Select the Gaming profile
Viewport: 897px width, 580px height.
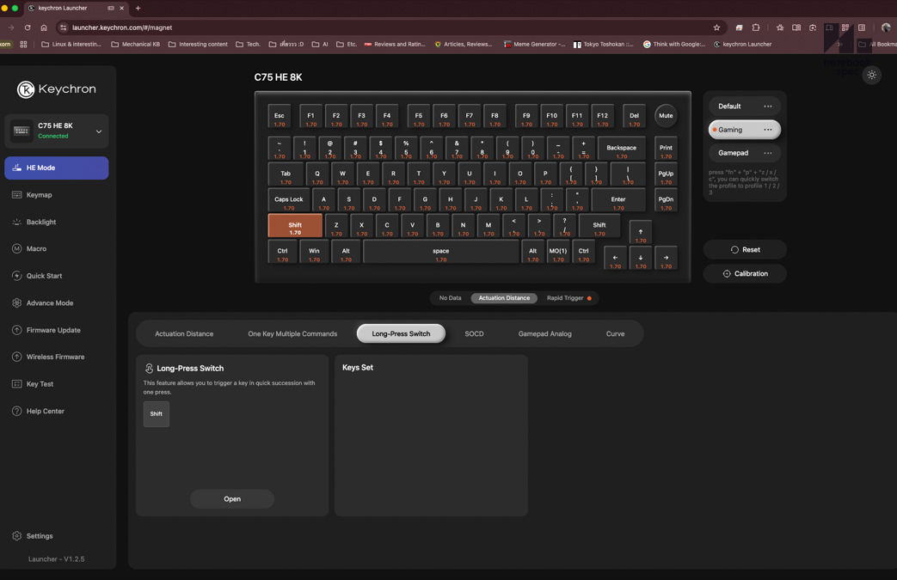732,129
